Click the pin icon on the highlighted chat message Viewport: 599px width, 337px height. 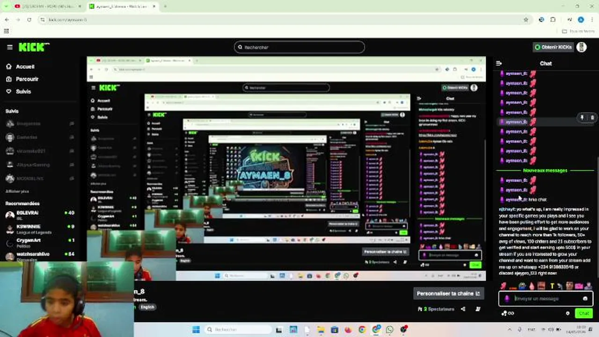[582, 118]
